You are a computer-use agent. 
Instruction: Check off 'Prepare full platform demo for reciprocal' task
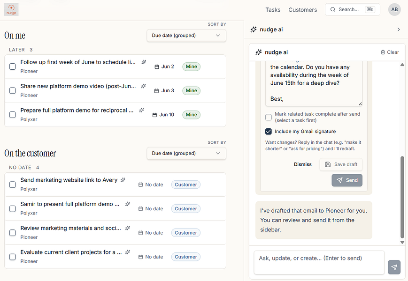click(x=13, y=115)
